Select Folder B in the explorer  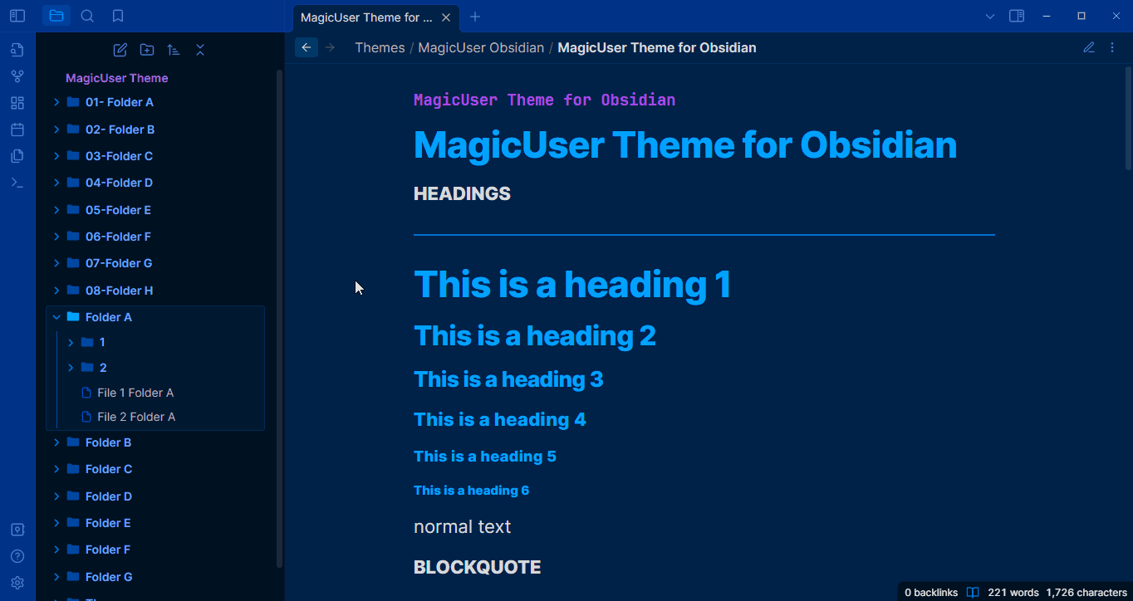click(x=155, y=442)
